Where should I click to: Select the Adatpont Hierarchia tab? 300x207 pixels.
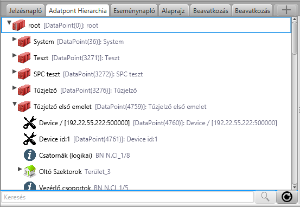pos(78,10)
